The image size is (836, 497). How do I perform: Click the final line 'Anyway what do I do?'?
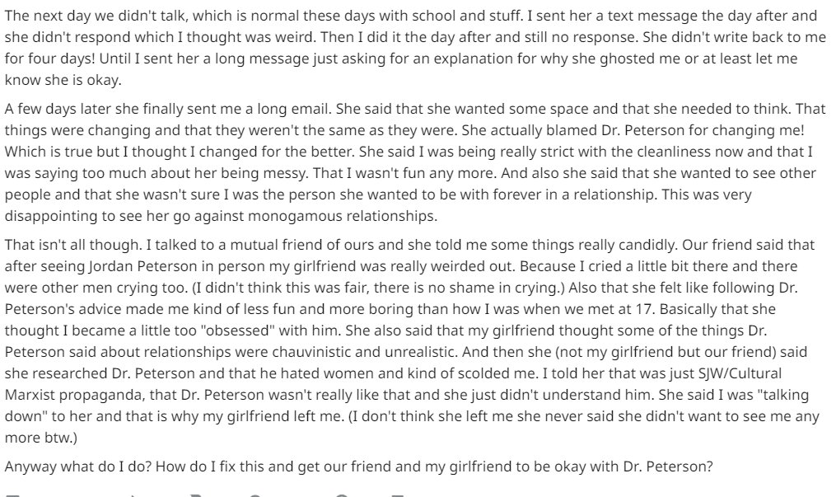point(358,467)
